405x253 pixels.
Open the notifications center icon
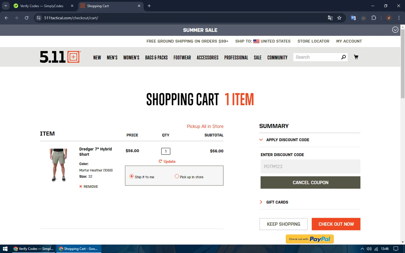coord(396,249)
